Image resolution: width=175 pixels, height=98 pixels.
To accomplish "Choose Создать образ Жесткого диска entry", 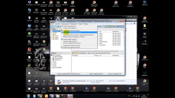I will (79, 30).
